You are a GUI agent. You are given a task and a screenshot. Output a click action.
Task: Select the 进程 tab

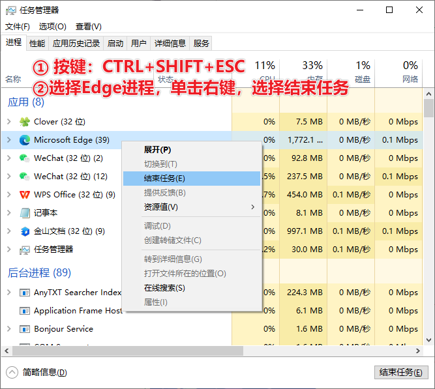14,42
